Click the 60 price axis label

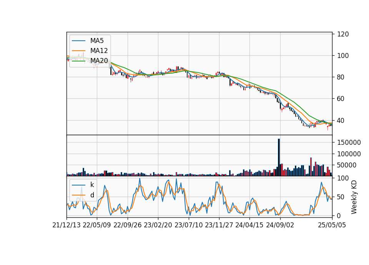click(x=341, y=99)
